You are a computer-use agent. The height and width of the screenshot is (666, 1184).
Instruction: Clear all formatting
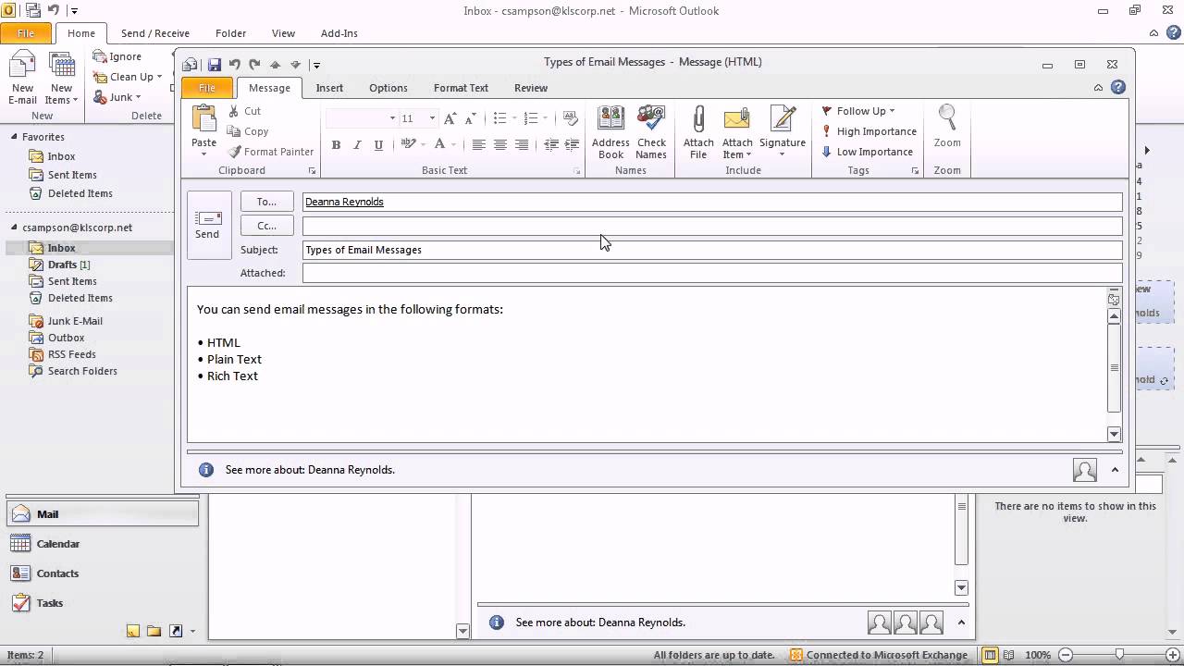[571, 118]
